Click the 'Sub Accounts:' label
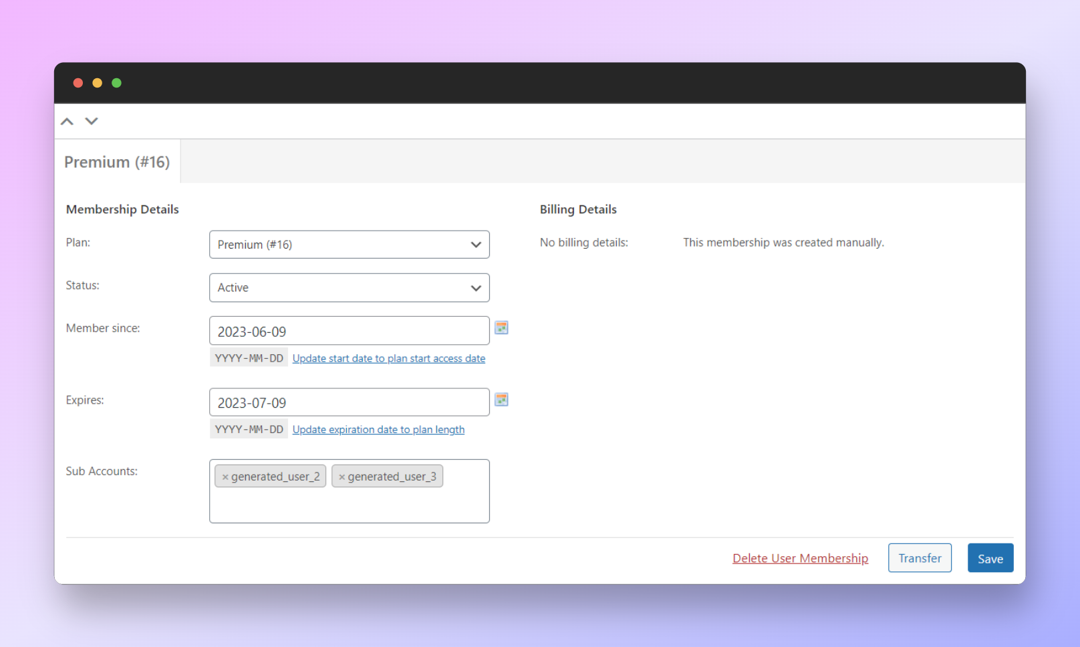The height and width of the screenshot is (647, 1080). click(x=102, y=471)
